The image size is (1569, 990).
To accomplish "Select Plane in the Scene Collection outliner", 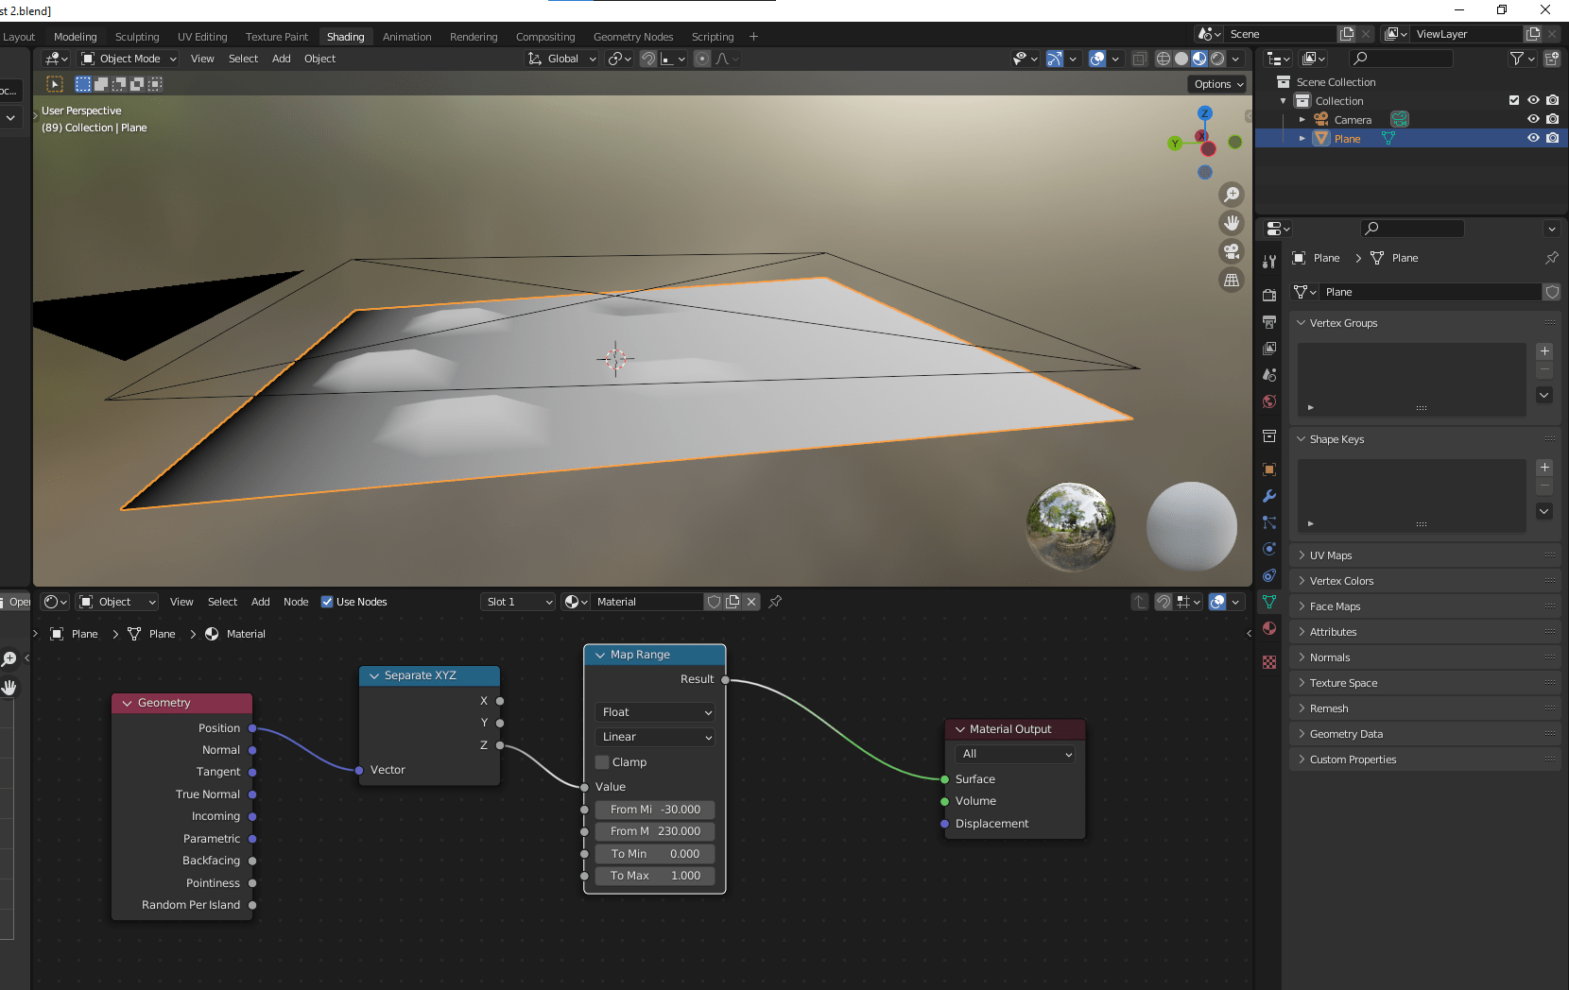I will [1349, 137].
